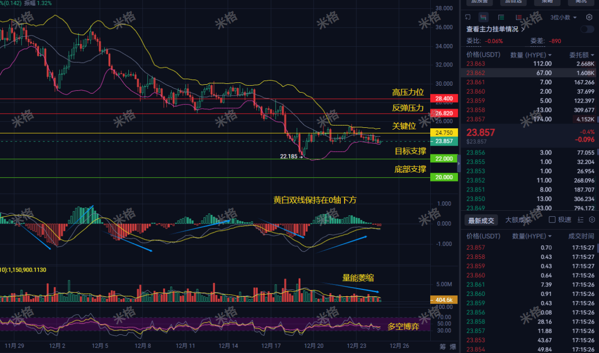Click the bid order row priced 23.853
Viewport: 599px width, 353px height.
[530, 171]
